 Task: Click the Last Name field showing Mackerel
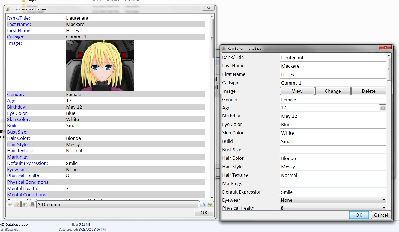tap(333, 66)
